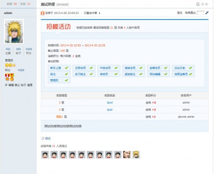Open the admin username link
Viewport: 215px width, 174px height.
8,13
